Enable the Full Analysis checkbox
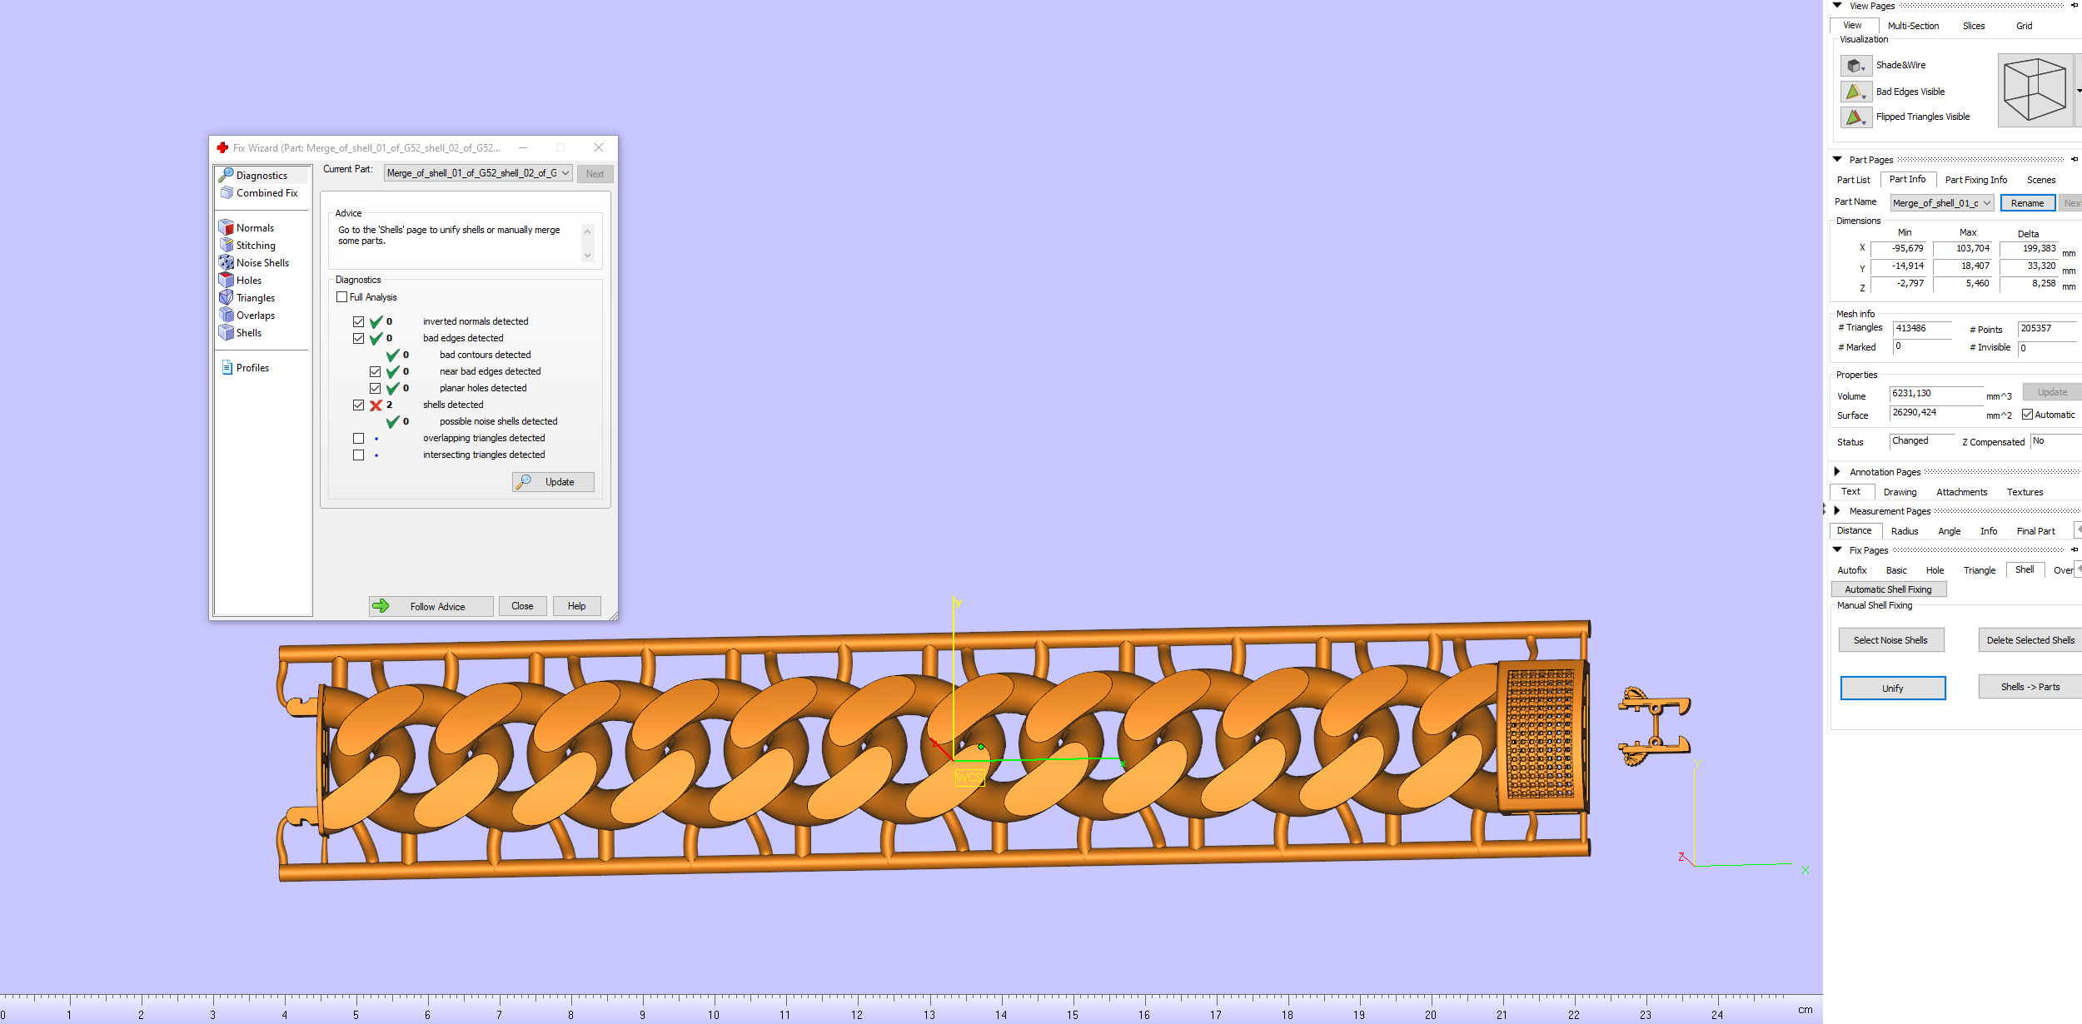This screenshot has height=1024, width=2082. [x=341, y=297]
